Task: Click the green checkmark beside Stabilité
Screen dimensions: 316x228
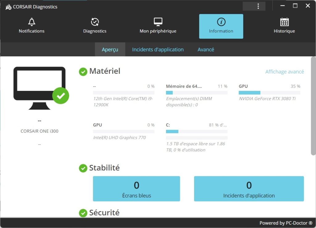Action: (x=83, y=168)
